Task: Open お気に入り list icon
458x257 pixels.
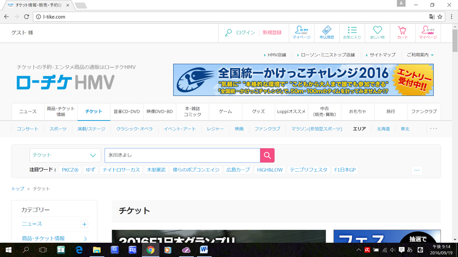Action: (352, 33)
